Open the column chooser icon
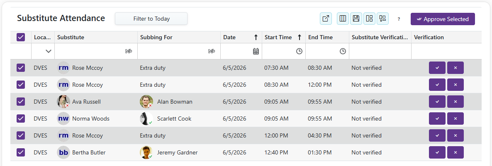Viewport: 492px width, 166px height. (343, 19)
